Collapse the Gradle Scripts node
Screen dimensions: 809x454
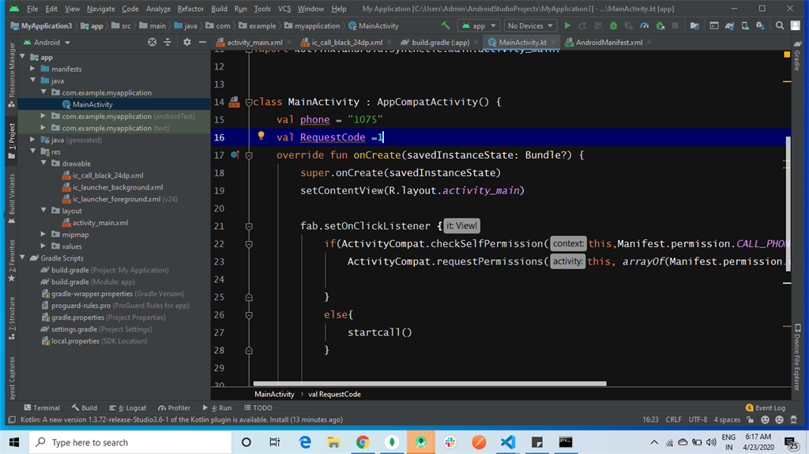click(22, 258)
